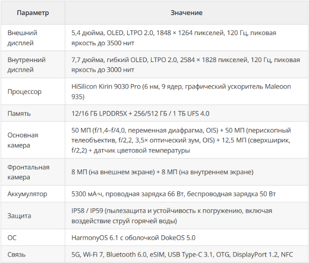Click the 5,4 дюйма OLED display specification
The image size is (309, 263).
(x=173, y=38)
